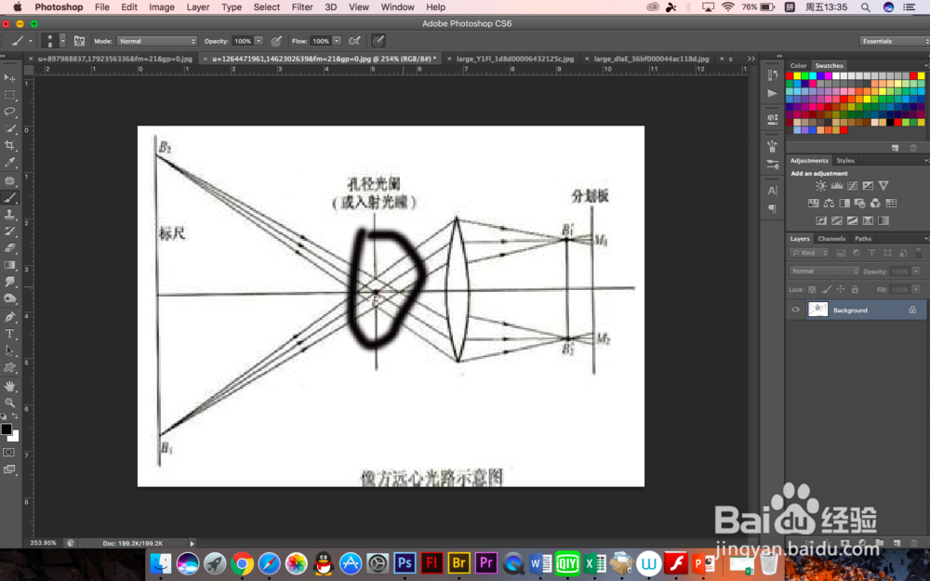Open the layer Opacity dropdown
Screen dimensions: 930x581
click(915, 271)
